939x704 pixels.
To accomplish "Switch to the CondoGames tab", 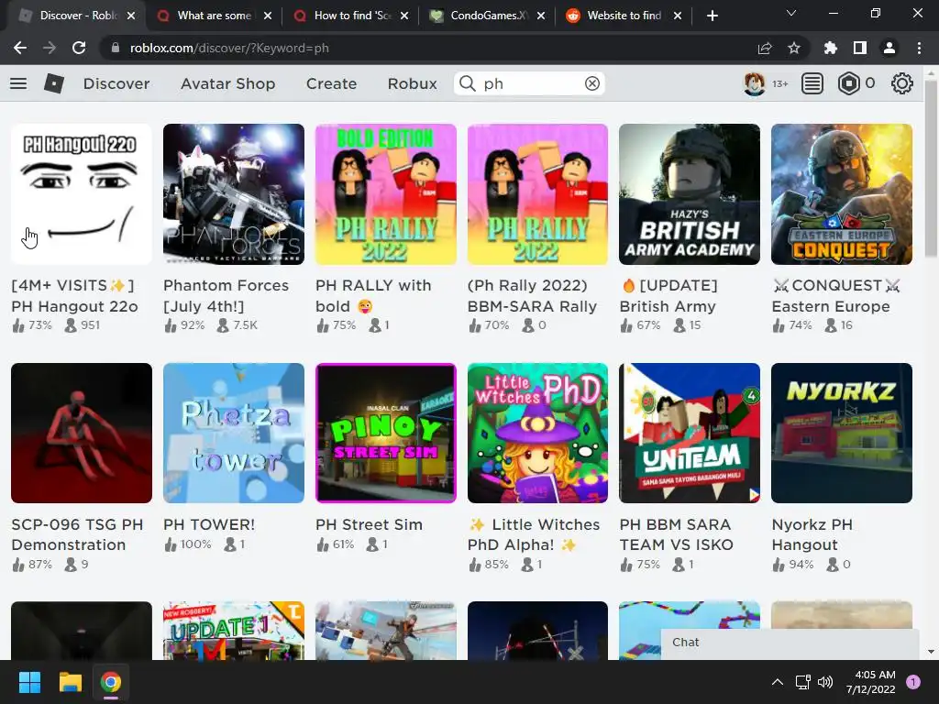I will point(488,16).
